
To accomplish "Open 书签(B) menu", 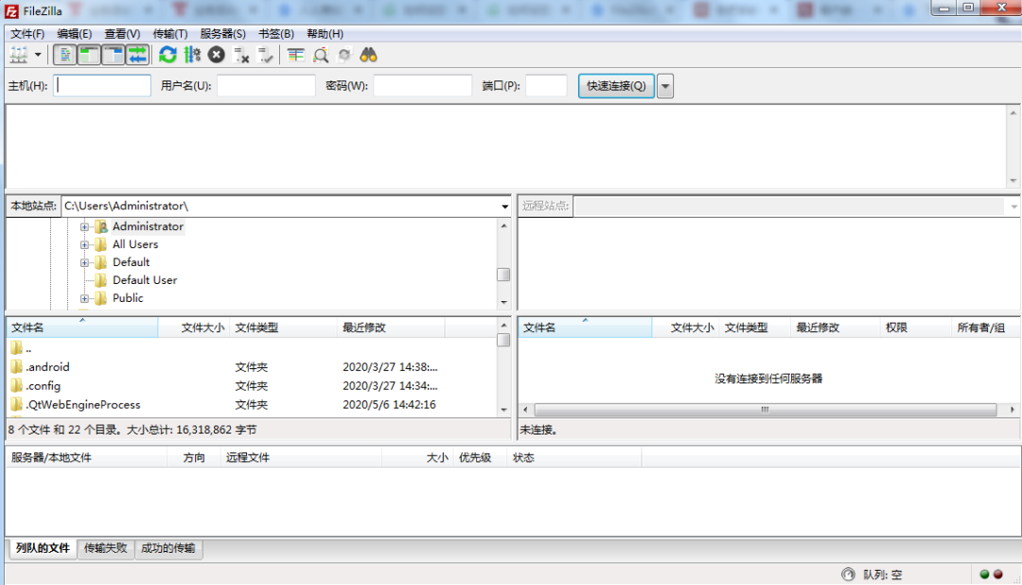I will [x=276, y=34].
